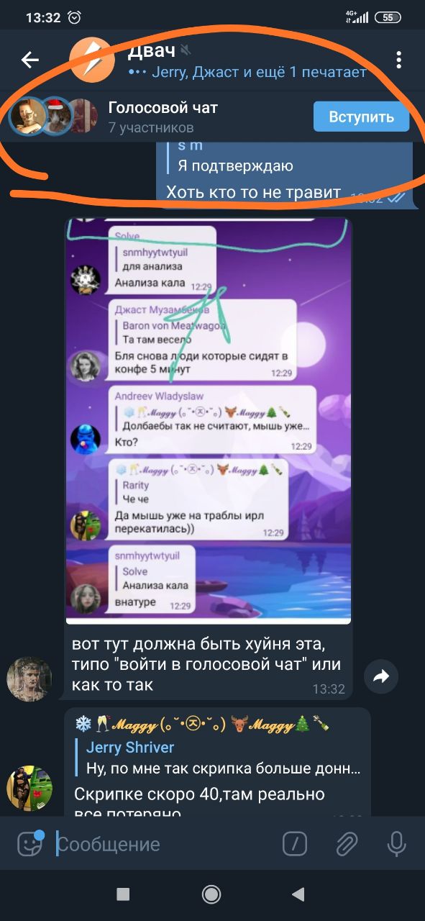Join the voice chat with Вступить

361,117
